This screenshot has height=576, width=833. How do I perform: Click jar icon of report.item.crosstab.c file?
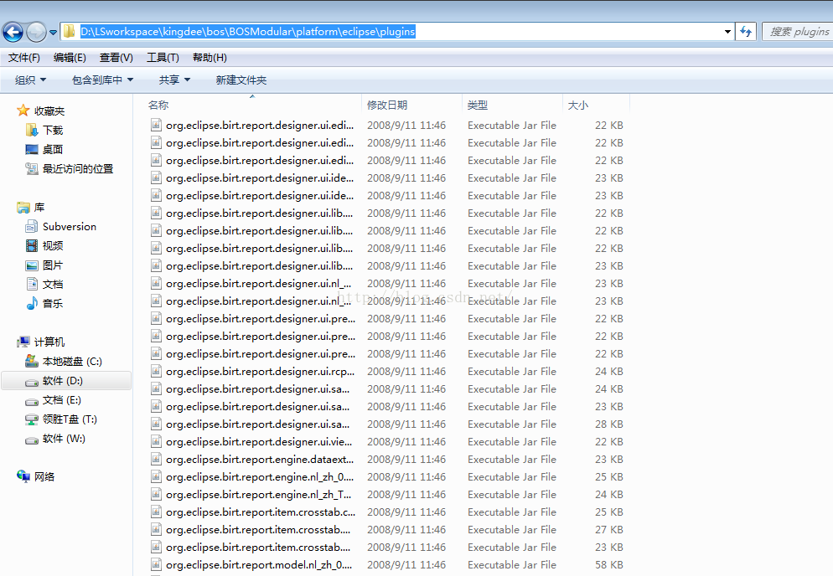[x=156, y=512]
